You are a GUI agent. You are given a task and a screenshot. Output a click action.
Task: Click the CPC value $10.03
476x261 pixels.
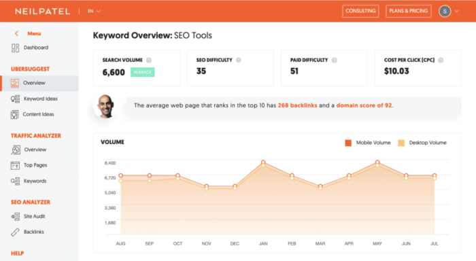pos(396,71)
